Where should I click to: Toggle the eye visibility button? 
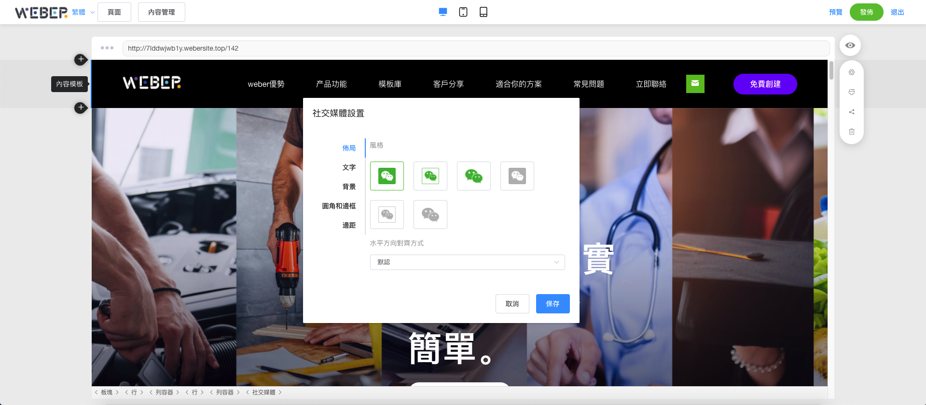(x=850, y=45)
